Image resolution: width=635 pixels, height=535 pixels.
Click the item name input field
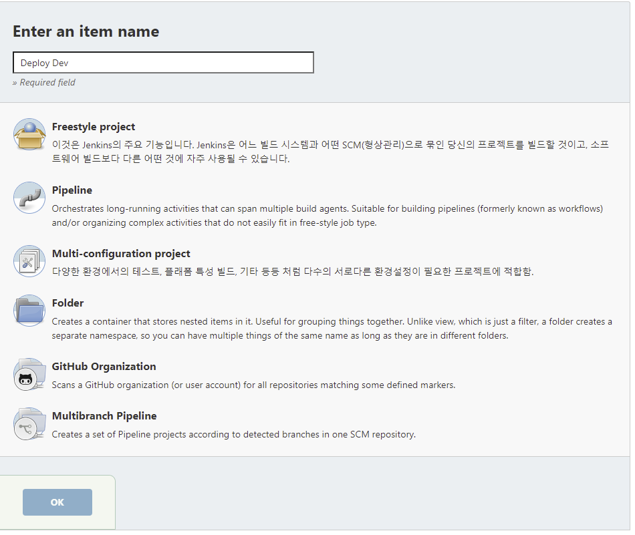click(x=163, y=63)
